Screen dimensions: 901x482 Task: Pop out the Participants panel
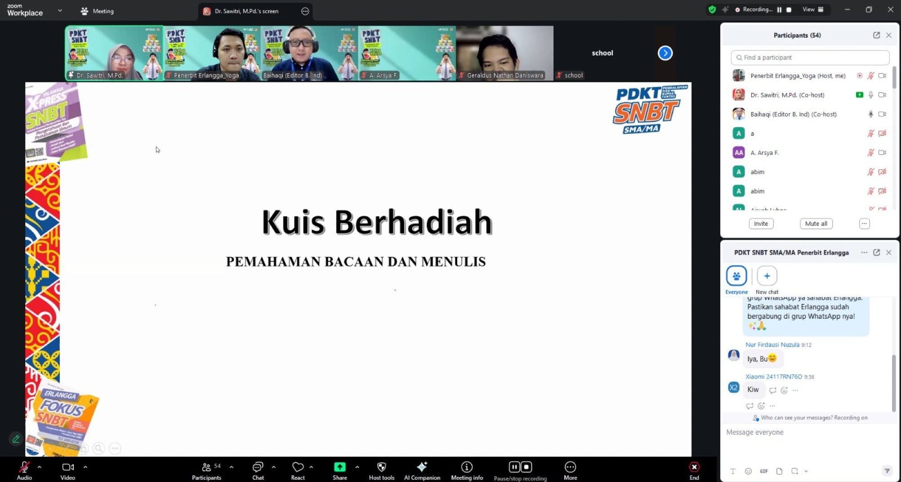click(x=876, y=35)
